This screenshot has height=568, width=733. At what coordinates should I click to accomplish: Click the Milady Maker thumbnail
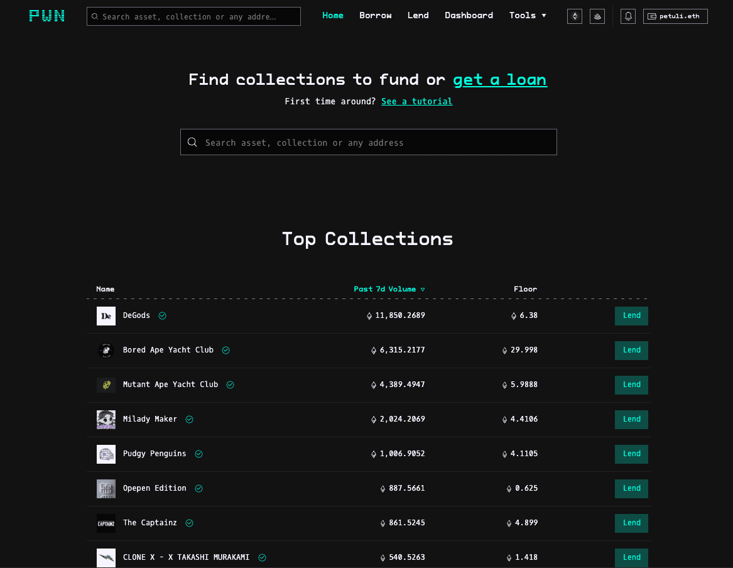[x=106, y=419]
